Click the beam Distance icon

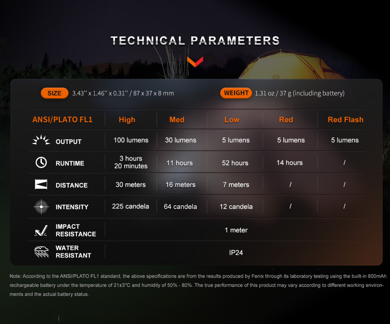pos(41,184)
